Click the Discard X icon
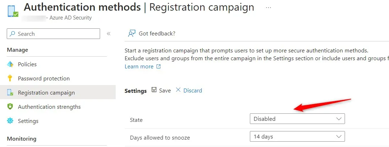This screenshot has width=389, height=147. (x=178, y=90)
